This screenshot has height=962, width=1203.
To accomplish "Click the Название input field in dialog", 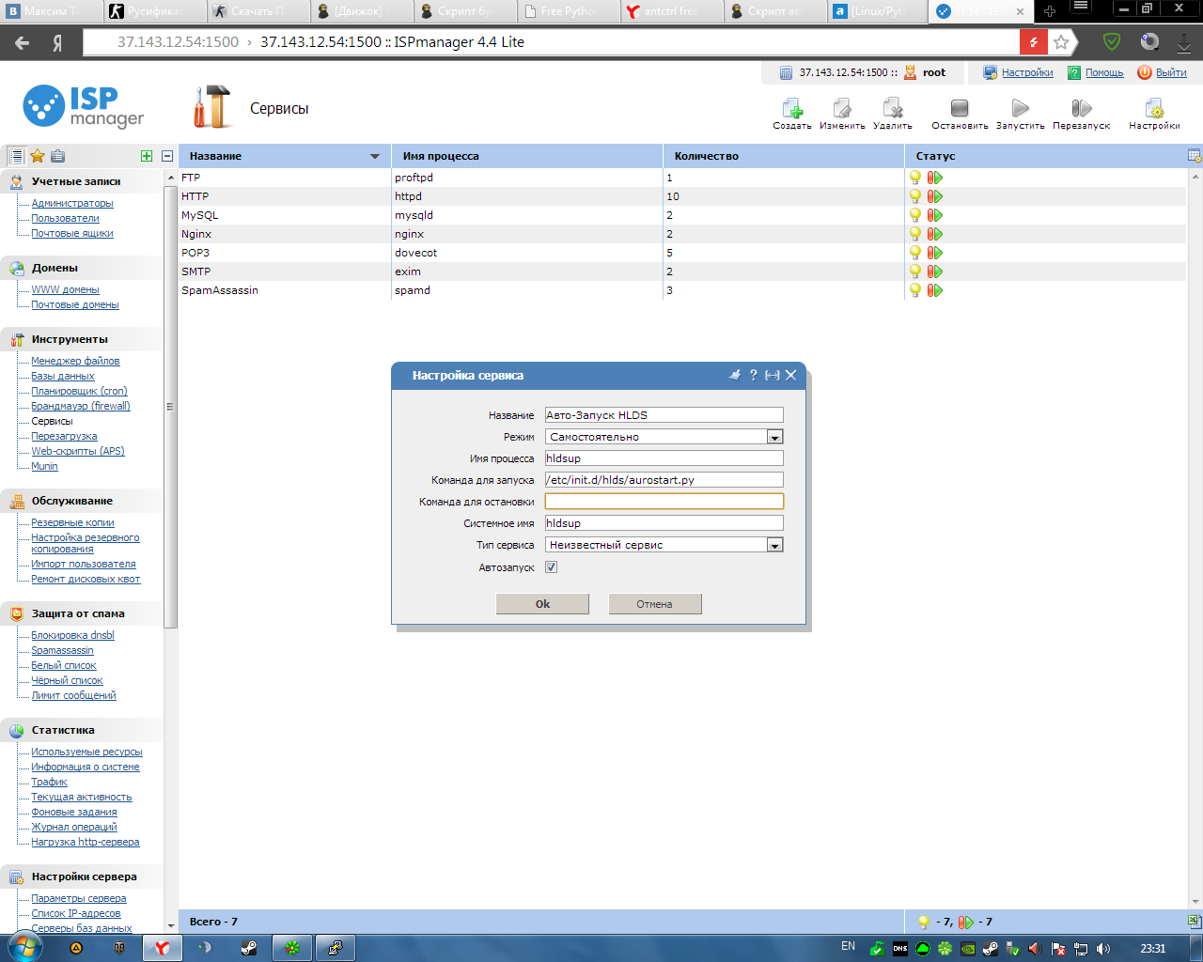I will (x=664, y=415).
